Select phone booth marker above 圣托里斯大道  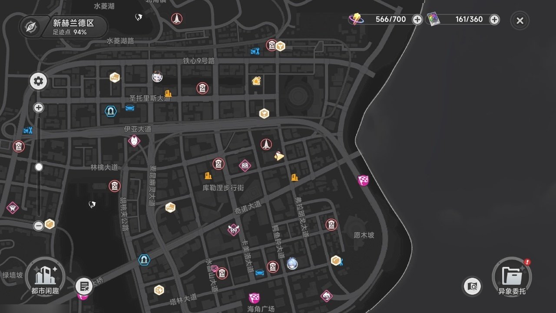(x=202, y=88)
